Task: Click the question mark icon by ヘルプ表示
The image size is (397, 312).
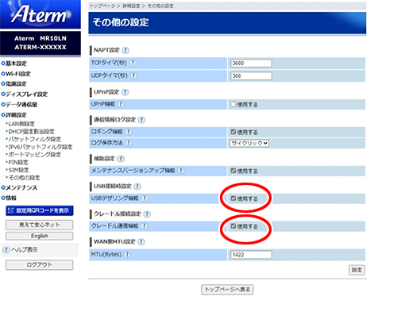Action: pos(6,249)
